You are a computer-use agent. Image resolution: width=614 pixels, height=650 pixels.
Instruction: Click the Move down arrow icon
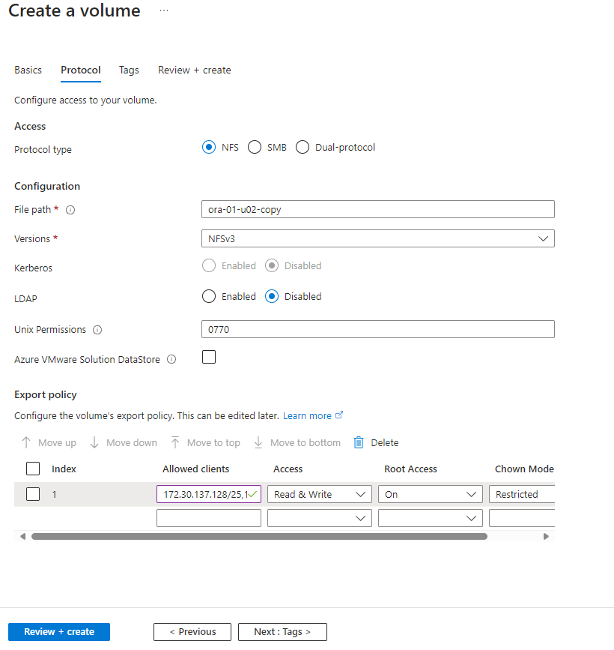click(x=94, y=442)
